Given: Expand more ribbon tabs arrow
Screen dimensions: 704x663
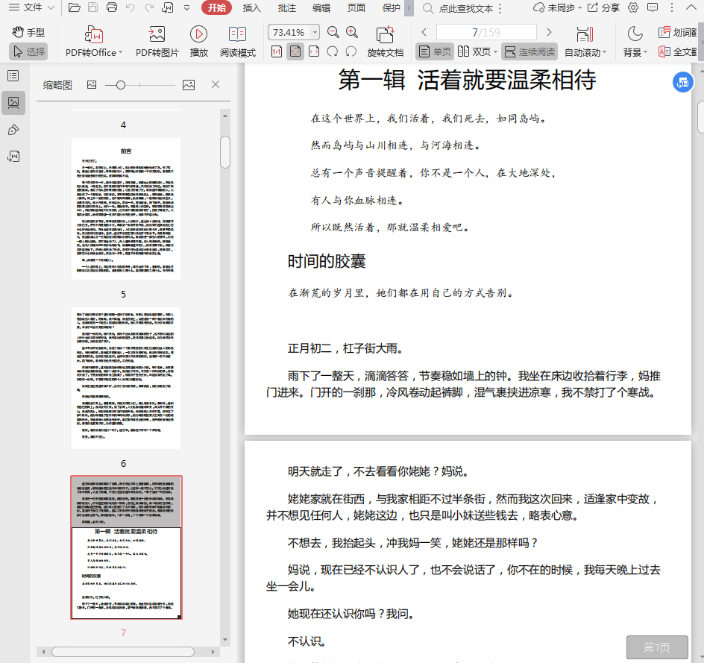Looking at the screenshot, I should [409, 7].
